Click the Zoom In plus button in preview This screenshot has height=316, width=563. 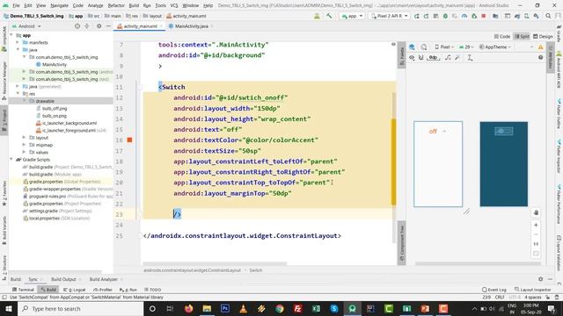[536, 226]
